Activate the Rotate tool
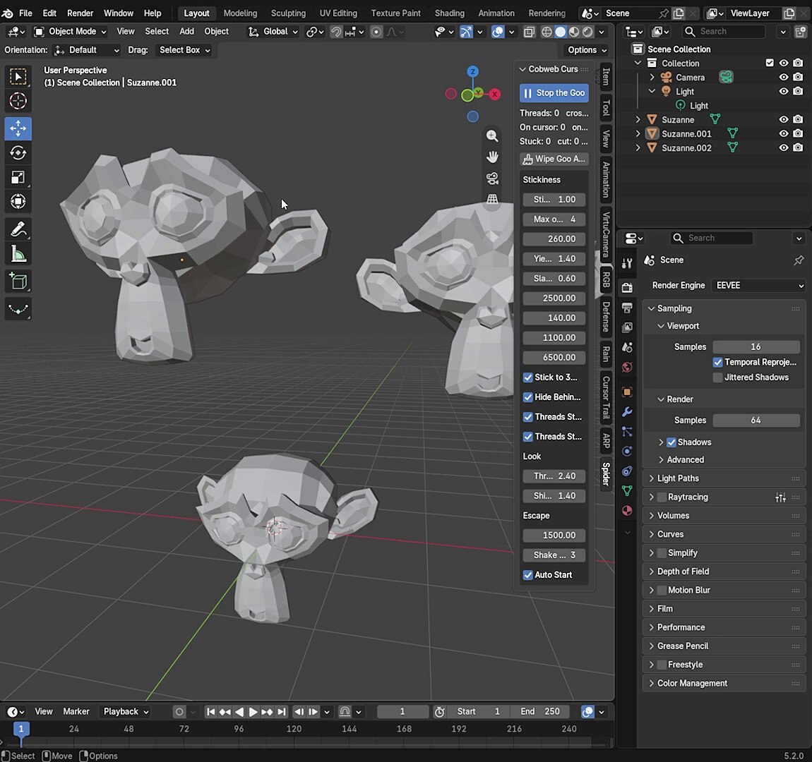 18,152
